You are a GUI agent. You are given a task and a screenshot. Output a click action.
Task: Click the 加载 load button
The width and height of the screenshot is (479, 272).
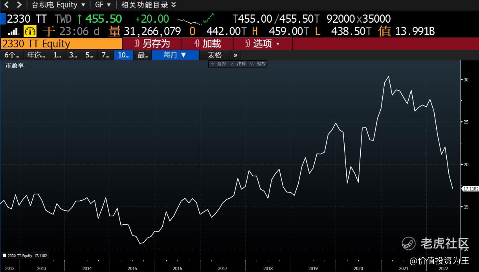pos(208,44)
